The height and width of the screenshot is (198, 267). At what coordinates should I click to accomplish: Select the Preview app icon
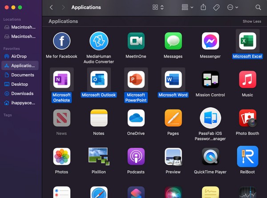coord(173,157)
